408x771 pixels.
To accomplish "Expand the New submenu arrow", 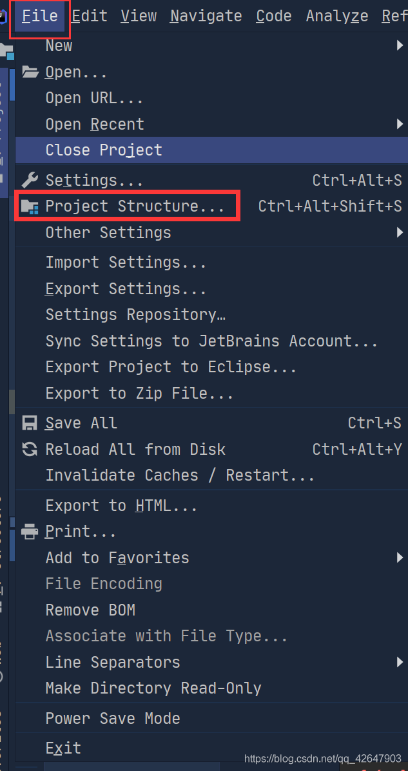I will point(400,46).
